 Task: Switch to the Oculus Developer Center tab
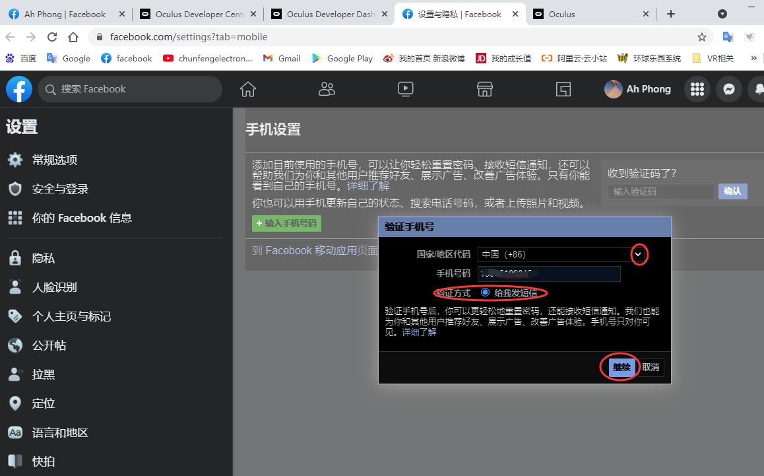coord(198,14)
